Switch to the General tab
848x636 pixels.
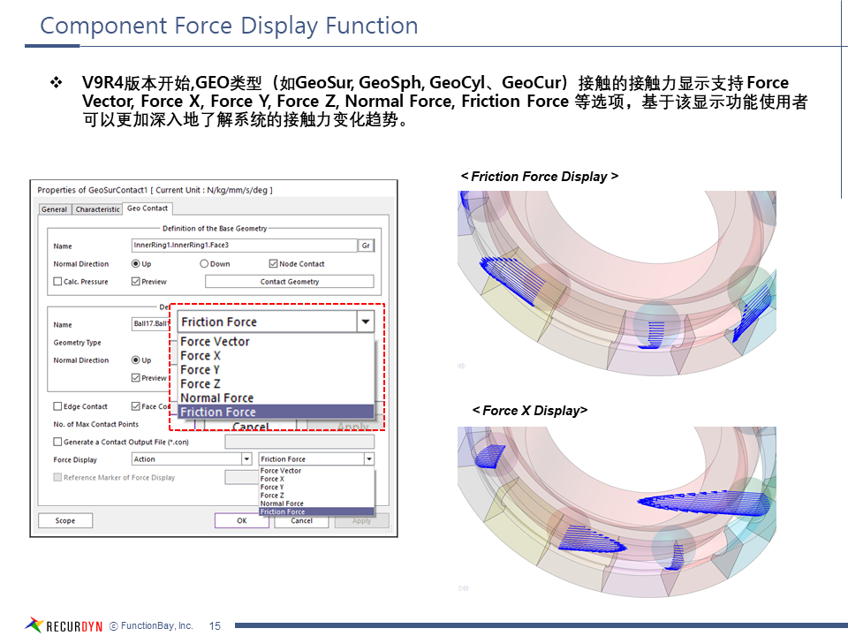pos(54,209)
